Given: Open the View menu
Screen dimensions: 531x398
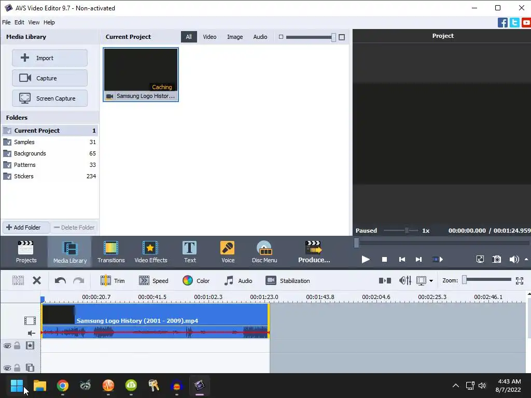Looking at the screenshot, I should 34,22.
